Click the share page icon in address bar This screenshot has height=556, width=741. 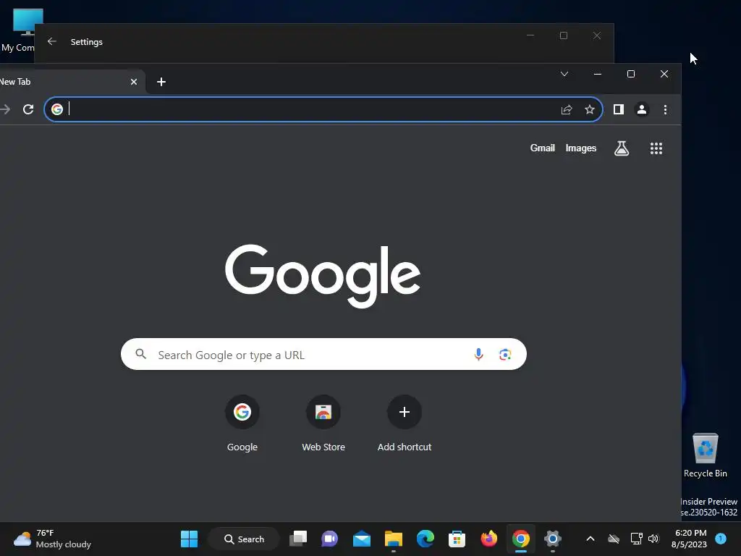566,110
